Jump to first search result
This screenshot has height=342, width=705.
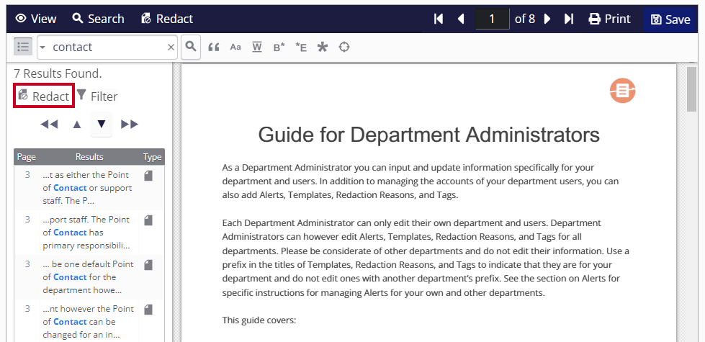pos(49,125)
